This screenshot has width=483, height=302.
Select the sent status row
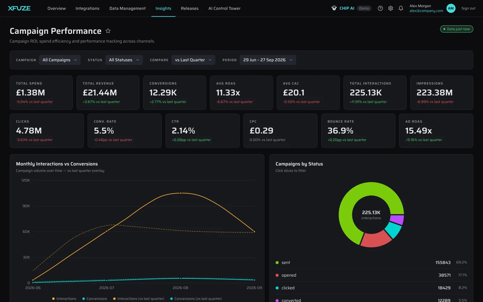371,262
